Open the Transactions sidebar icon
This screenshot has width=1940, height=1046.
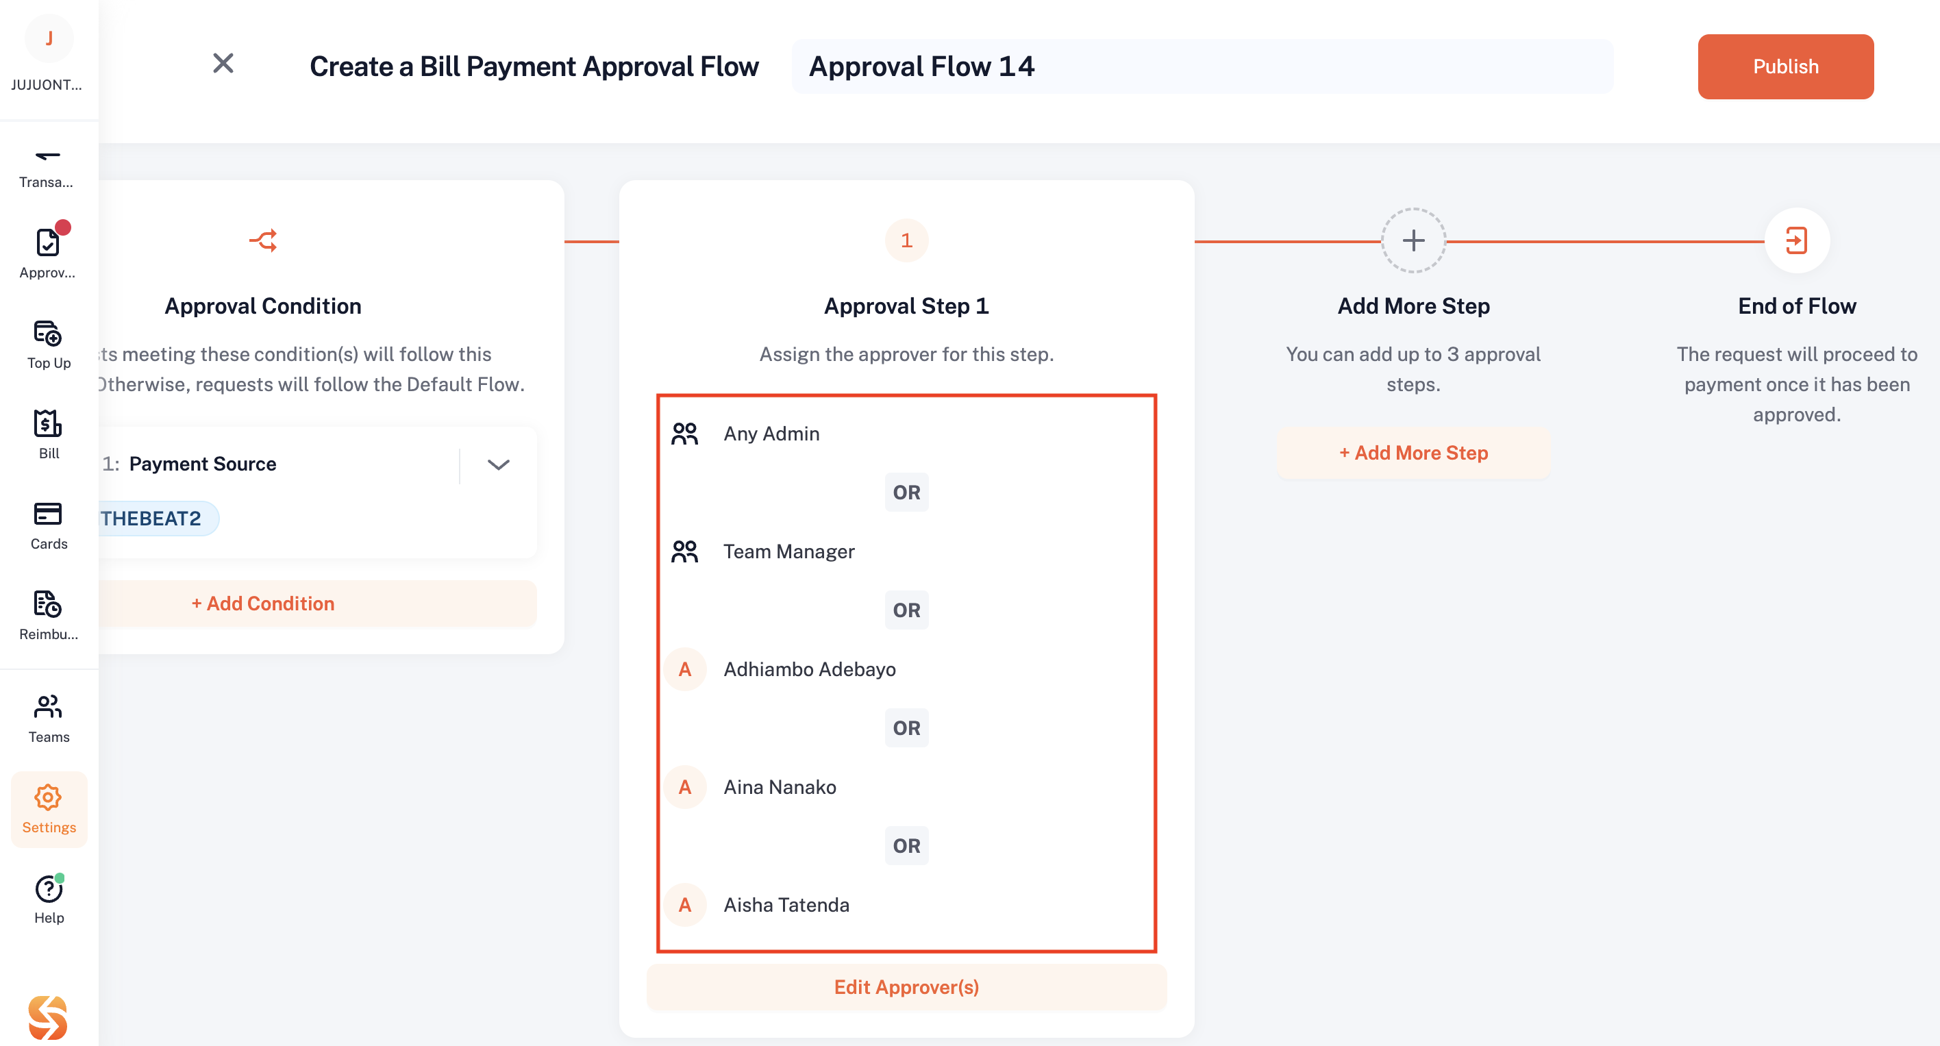tap(48, 167)
